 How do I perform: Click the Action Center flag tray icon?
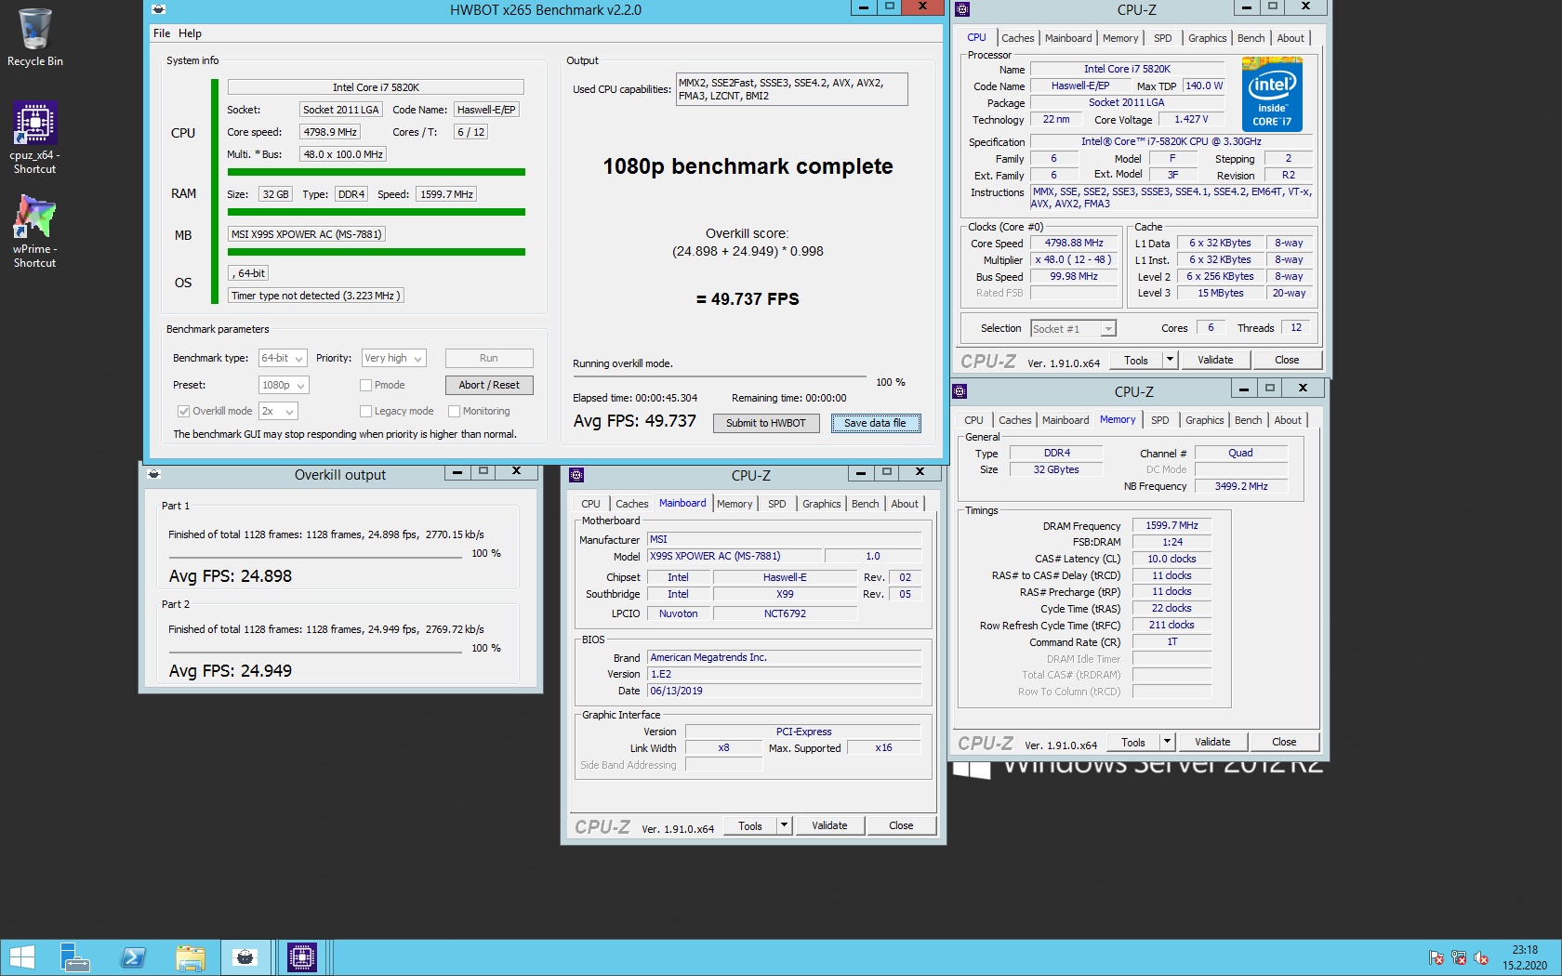pyautogui.click(x=1436, y=957)
